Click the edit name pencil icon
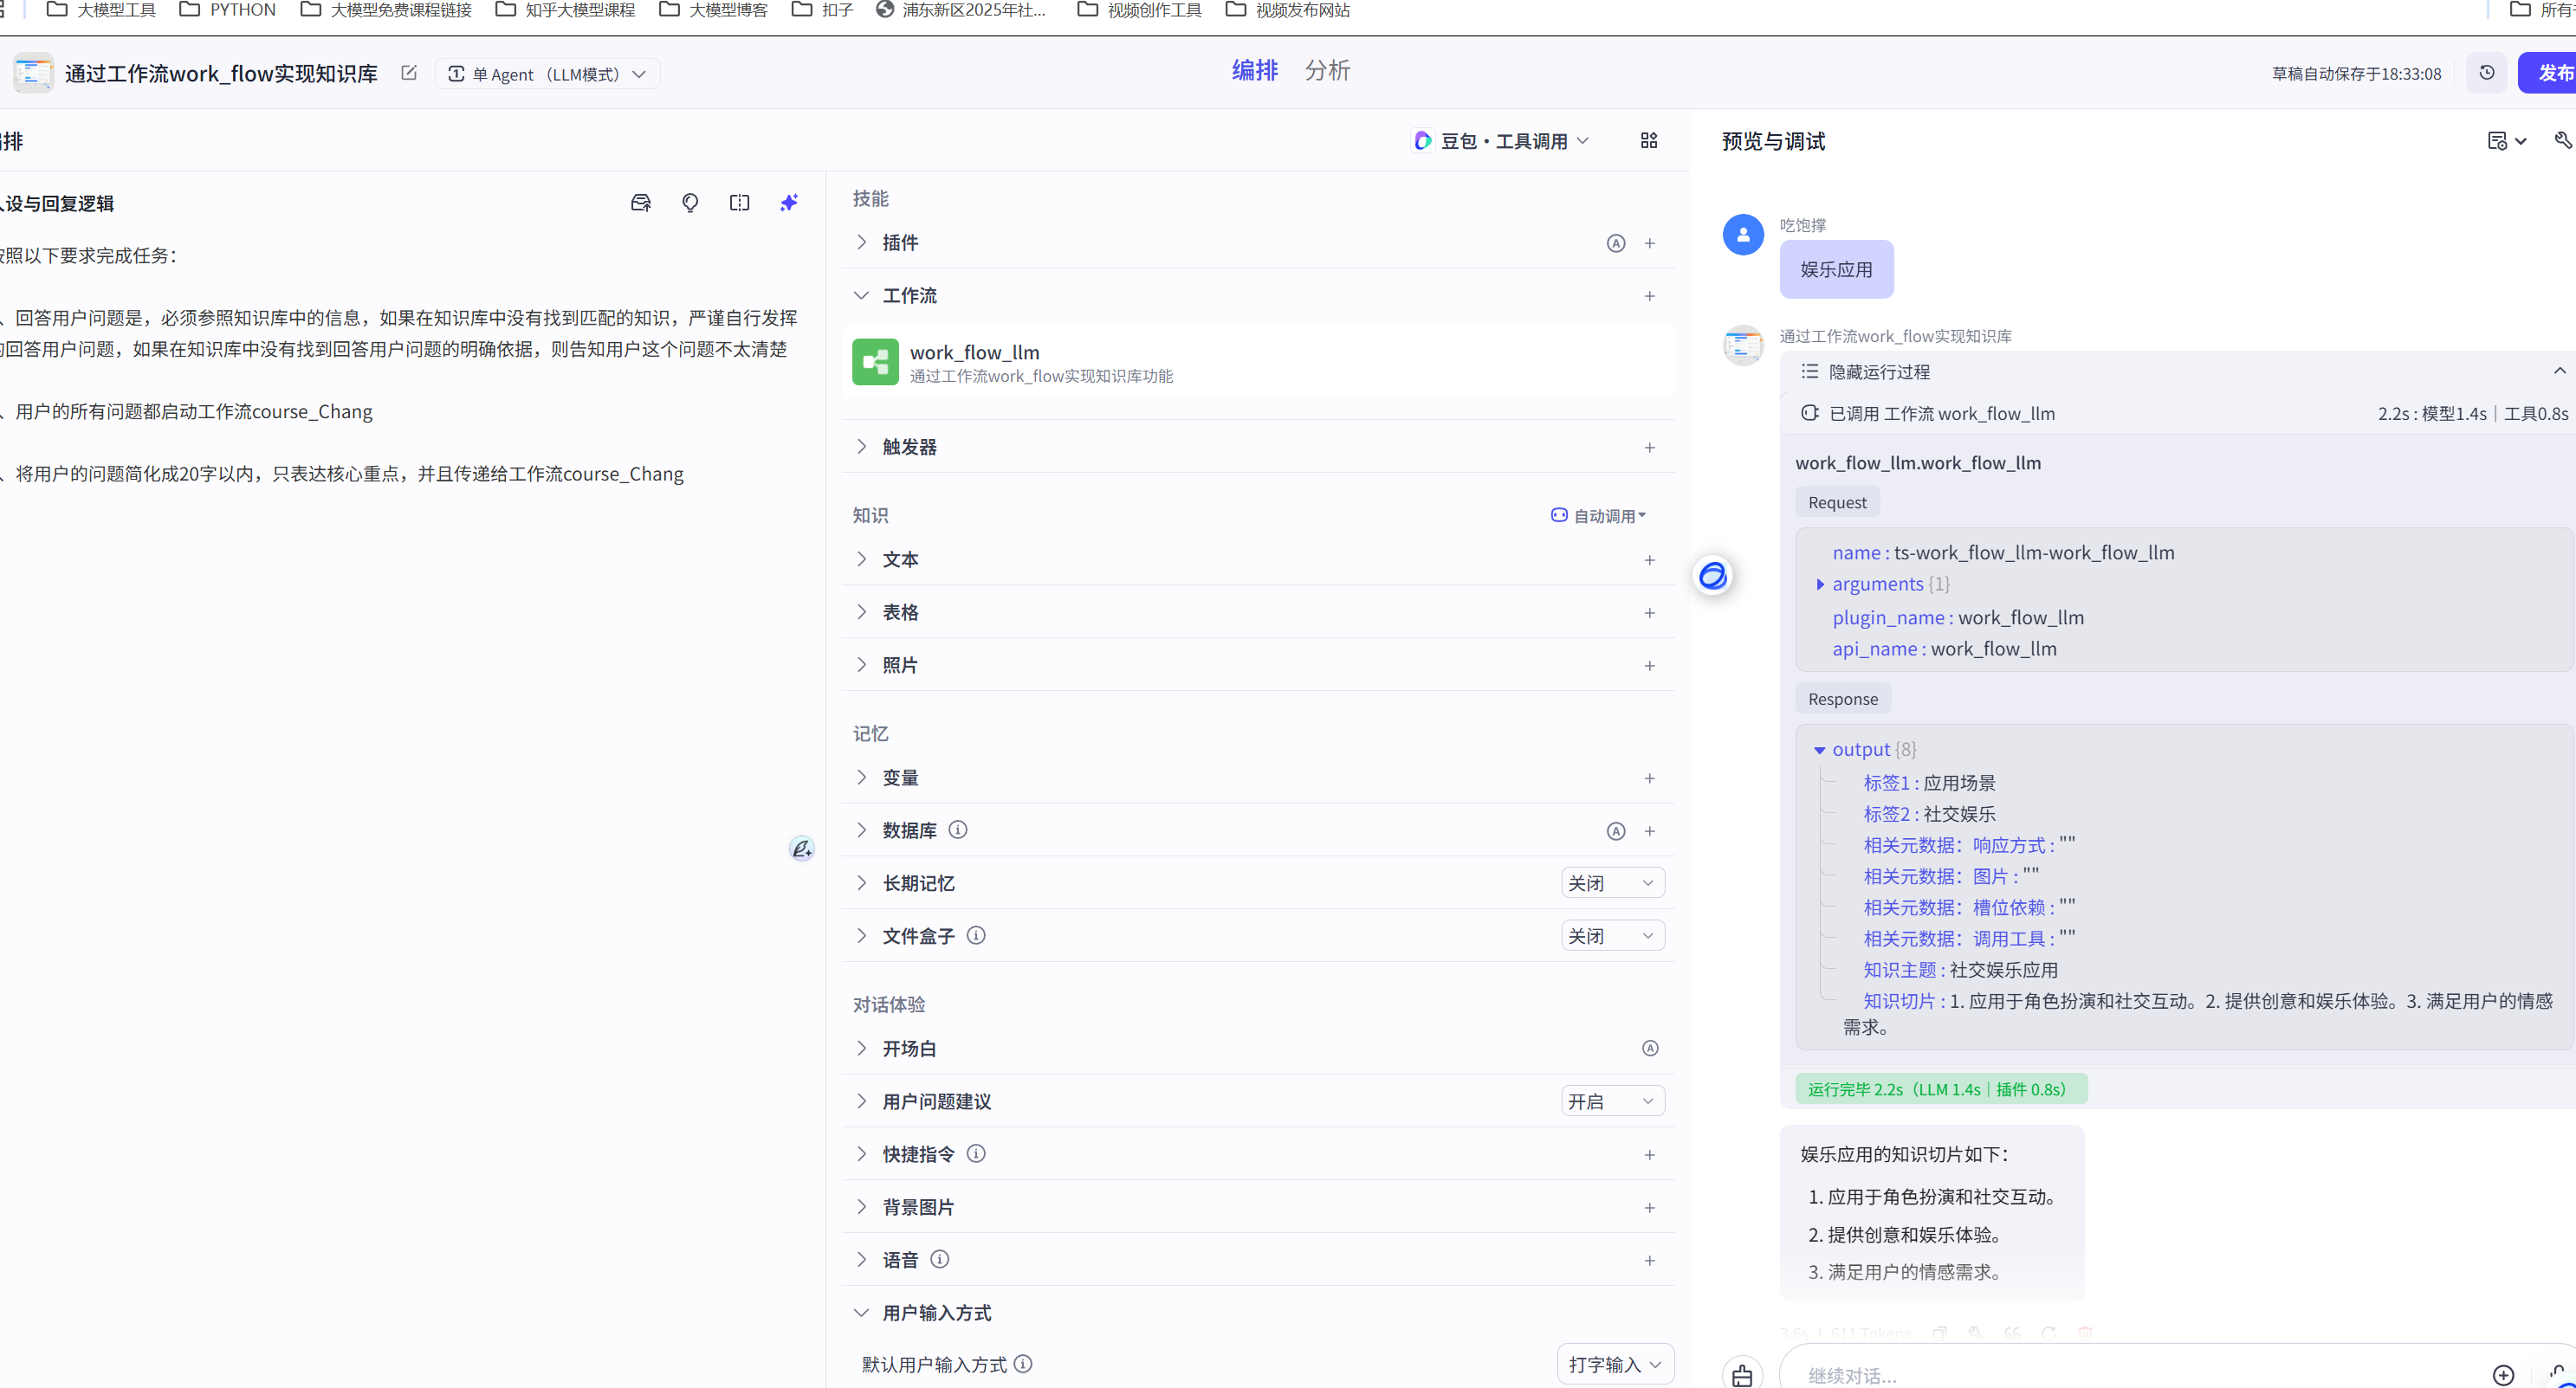2576x1388 pixels. pyautogui.click(x=409, y=73)
